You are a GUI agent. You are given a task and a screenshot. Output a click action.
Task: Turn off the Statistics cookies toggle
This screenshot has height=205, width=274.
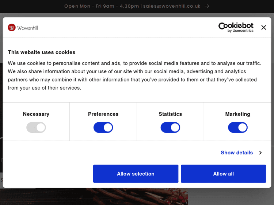[170, 127]
